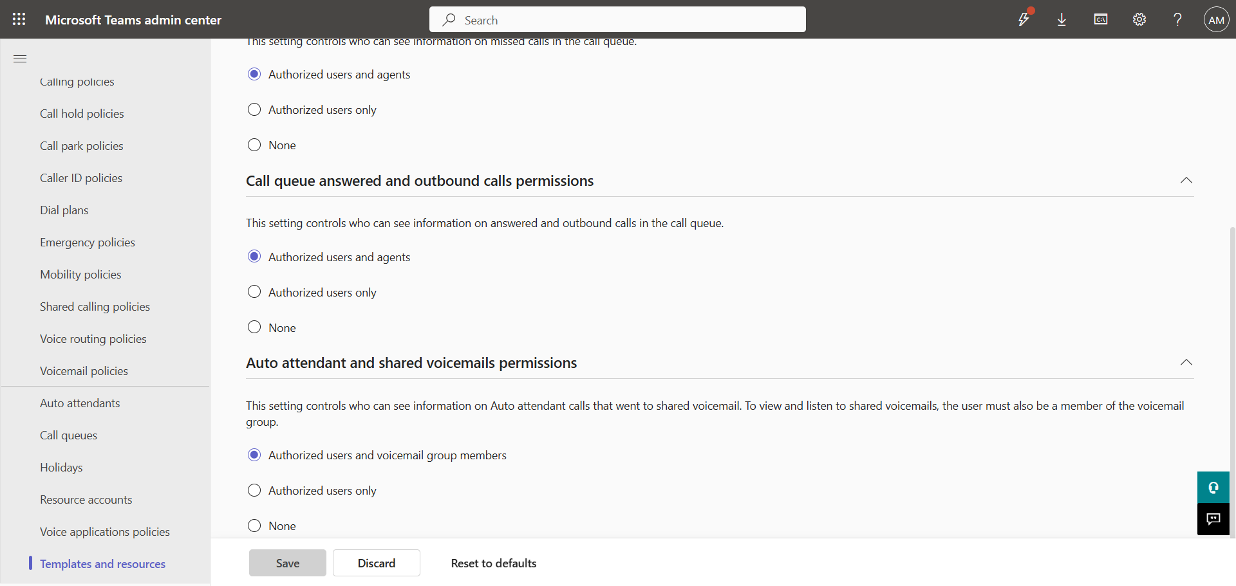Open Mobility policies

click(x=80, y=275)
